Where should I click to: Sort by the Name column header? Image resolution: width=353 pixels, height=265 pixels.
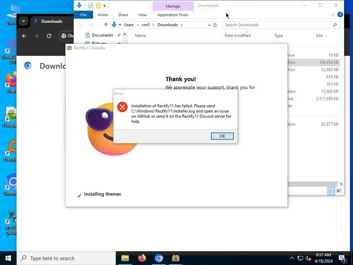point(140,36)
